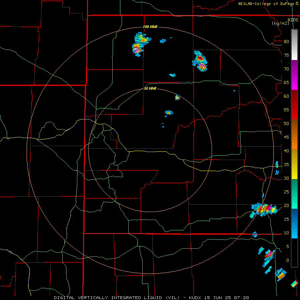Viewport: 300px width, 300px height.
Task: Pick the blue segment of the VIL color bar
Action: click(x=294, y=223)
